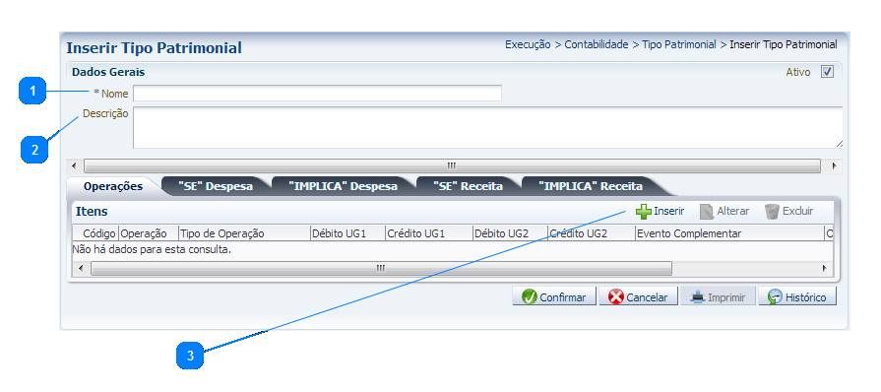Click the Excluir trash icon
This screenshot has width=881, height=392.
point(773,212)
